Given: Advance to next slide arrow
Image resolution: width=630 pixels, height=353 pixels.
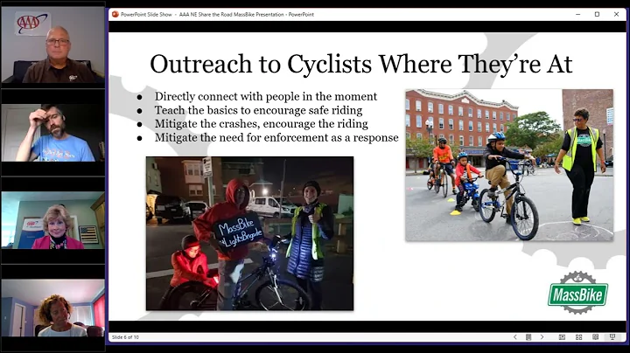Looking at the screenshot, I should [542, 337].
